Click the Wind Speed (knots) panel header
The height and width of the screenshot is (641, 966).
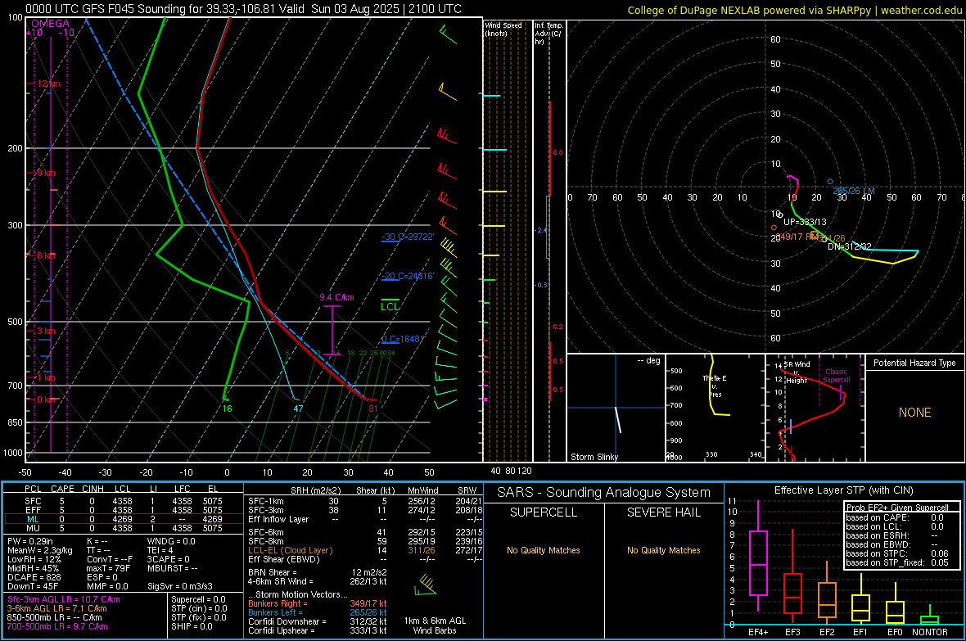click(x=503, y=29)
